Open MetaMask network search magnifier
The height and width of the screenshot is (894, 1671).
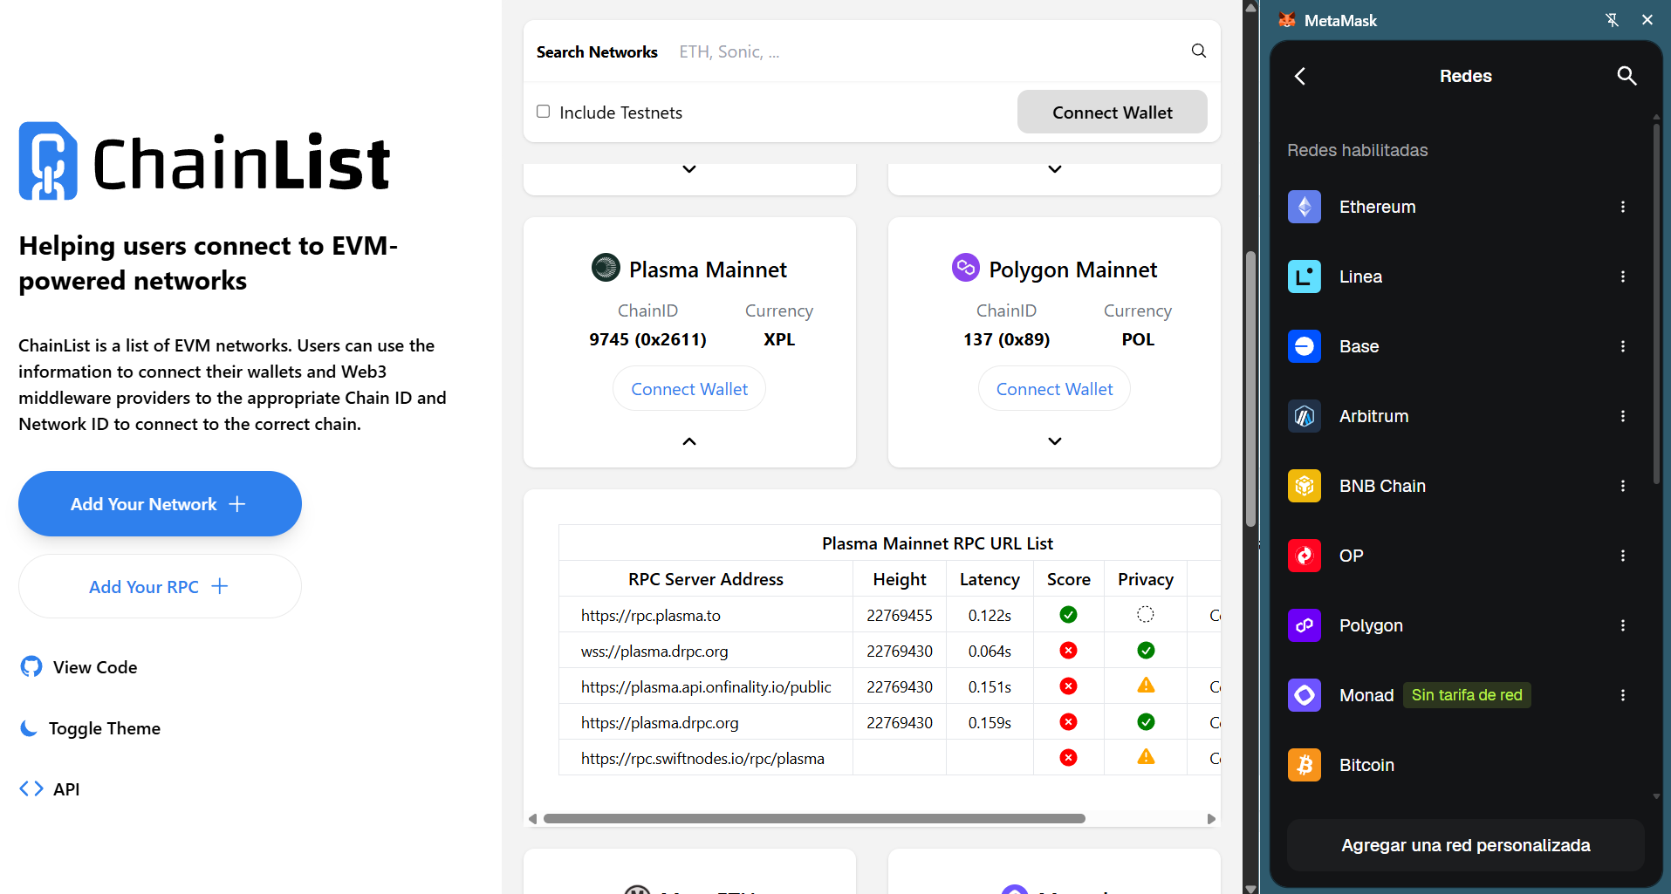click(x=1626, y=76)
